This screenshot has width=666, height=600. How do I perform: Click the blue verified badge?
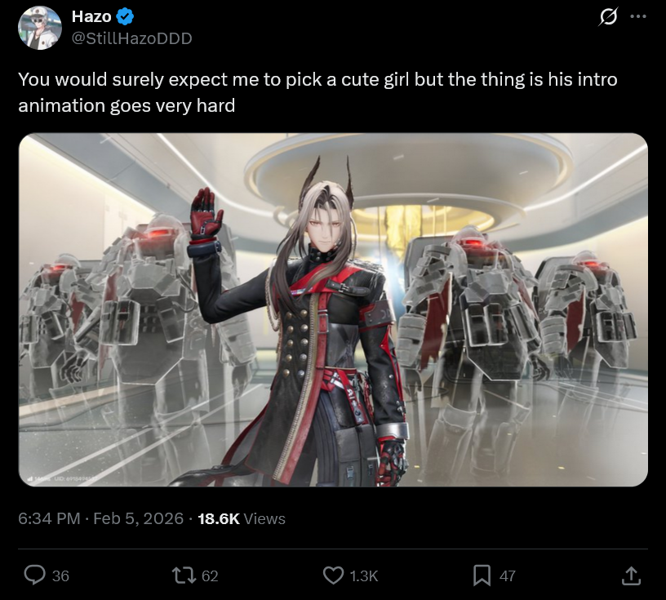(x=125, y=16)
